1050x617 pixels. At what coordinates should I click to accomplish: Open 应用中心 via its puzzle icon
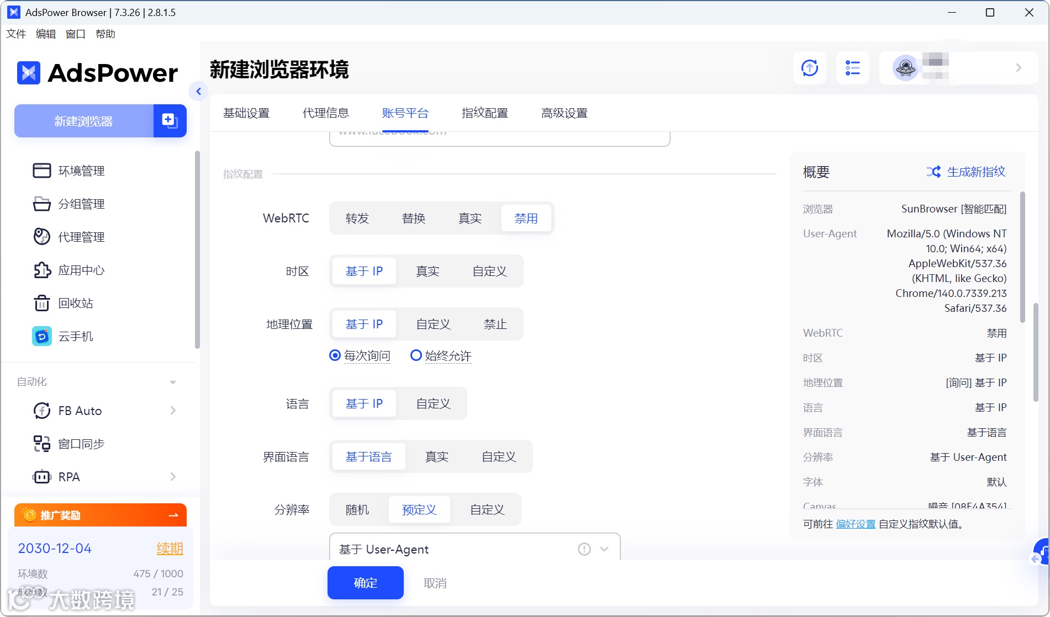pyautogui.click(x=41, y=270)
